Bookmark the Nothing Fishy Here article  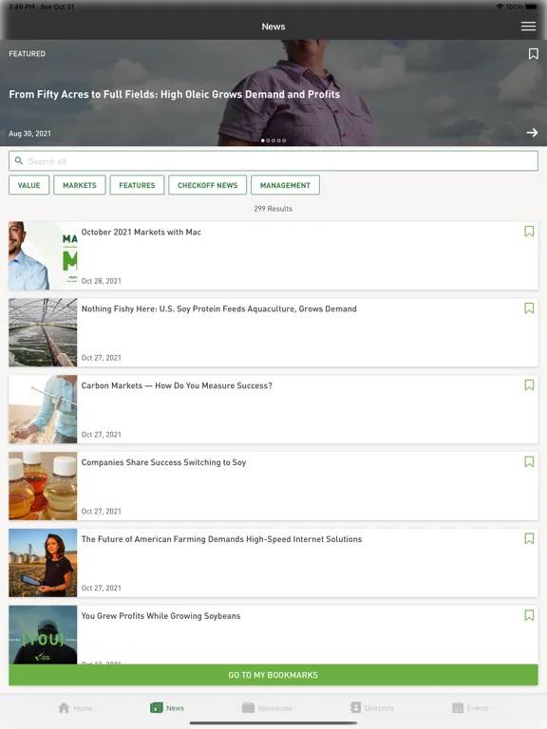[529, 308]
